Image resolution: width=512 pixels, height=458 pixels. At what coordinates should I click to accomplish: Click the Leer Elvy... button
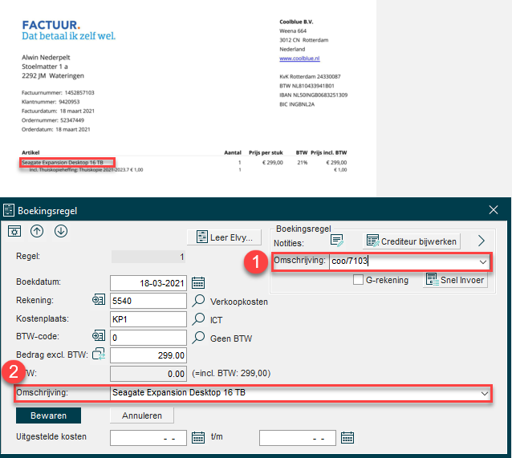coord(225,237)
